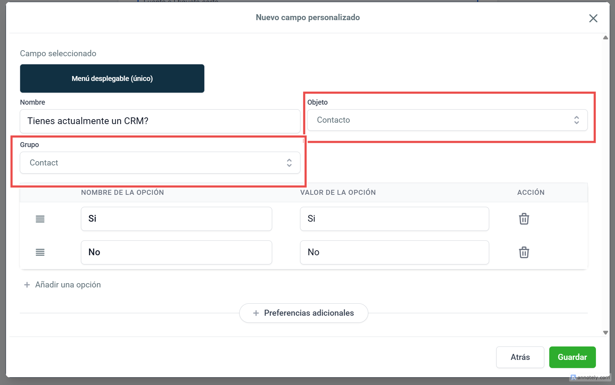615x385 pixels.
Task: Expand Preferencias adicionales section
Action: click(x=309, y=313)
